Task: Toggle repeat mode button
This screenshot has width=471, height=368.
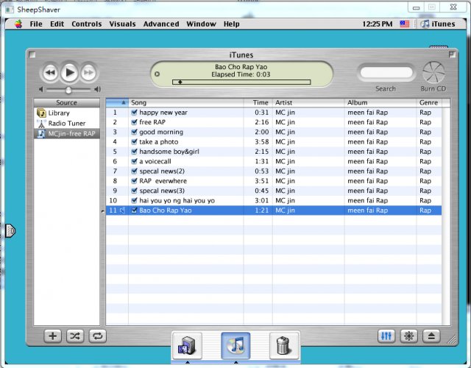Action: pos(98,336)
